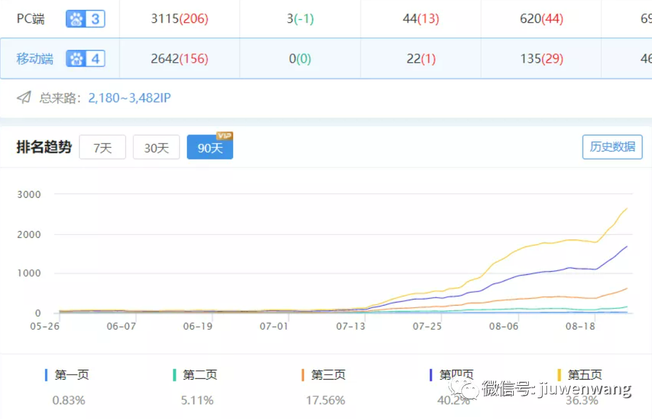The image size is (652, 419).
Task: Click the VIP badge on 90天 tab
Action: (225, 136)
